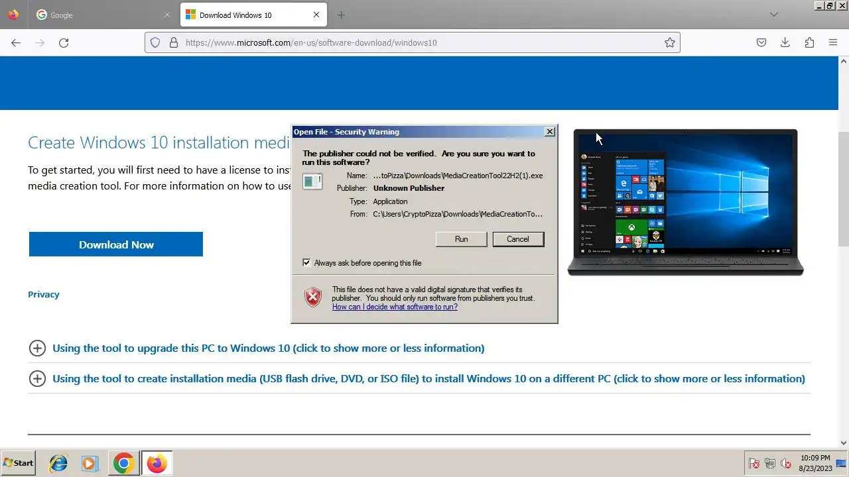Click the application file icon in dialog
This screenshot has width=849, height=477.
click(312, 181)
